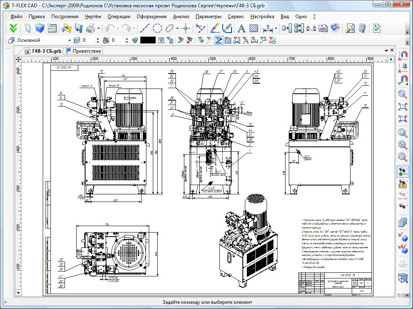This screenshot has height=309, width=413.
Task: Select the Hatch fill tool
Action: (x=254, y=28)
